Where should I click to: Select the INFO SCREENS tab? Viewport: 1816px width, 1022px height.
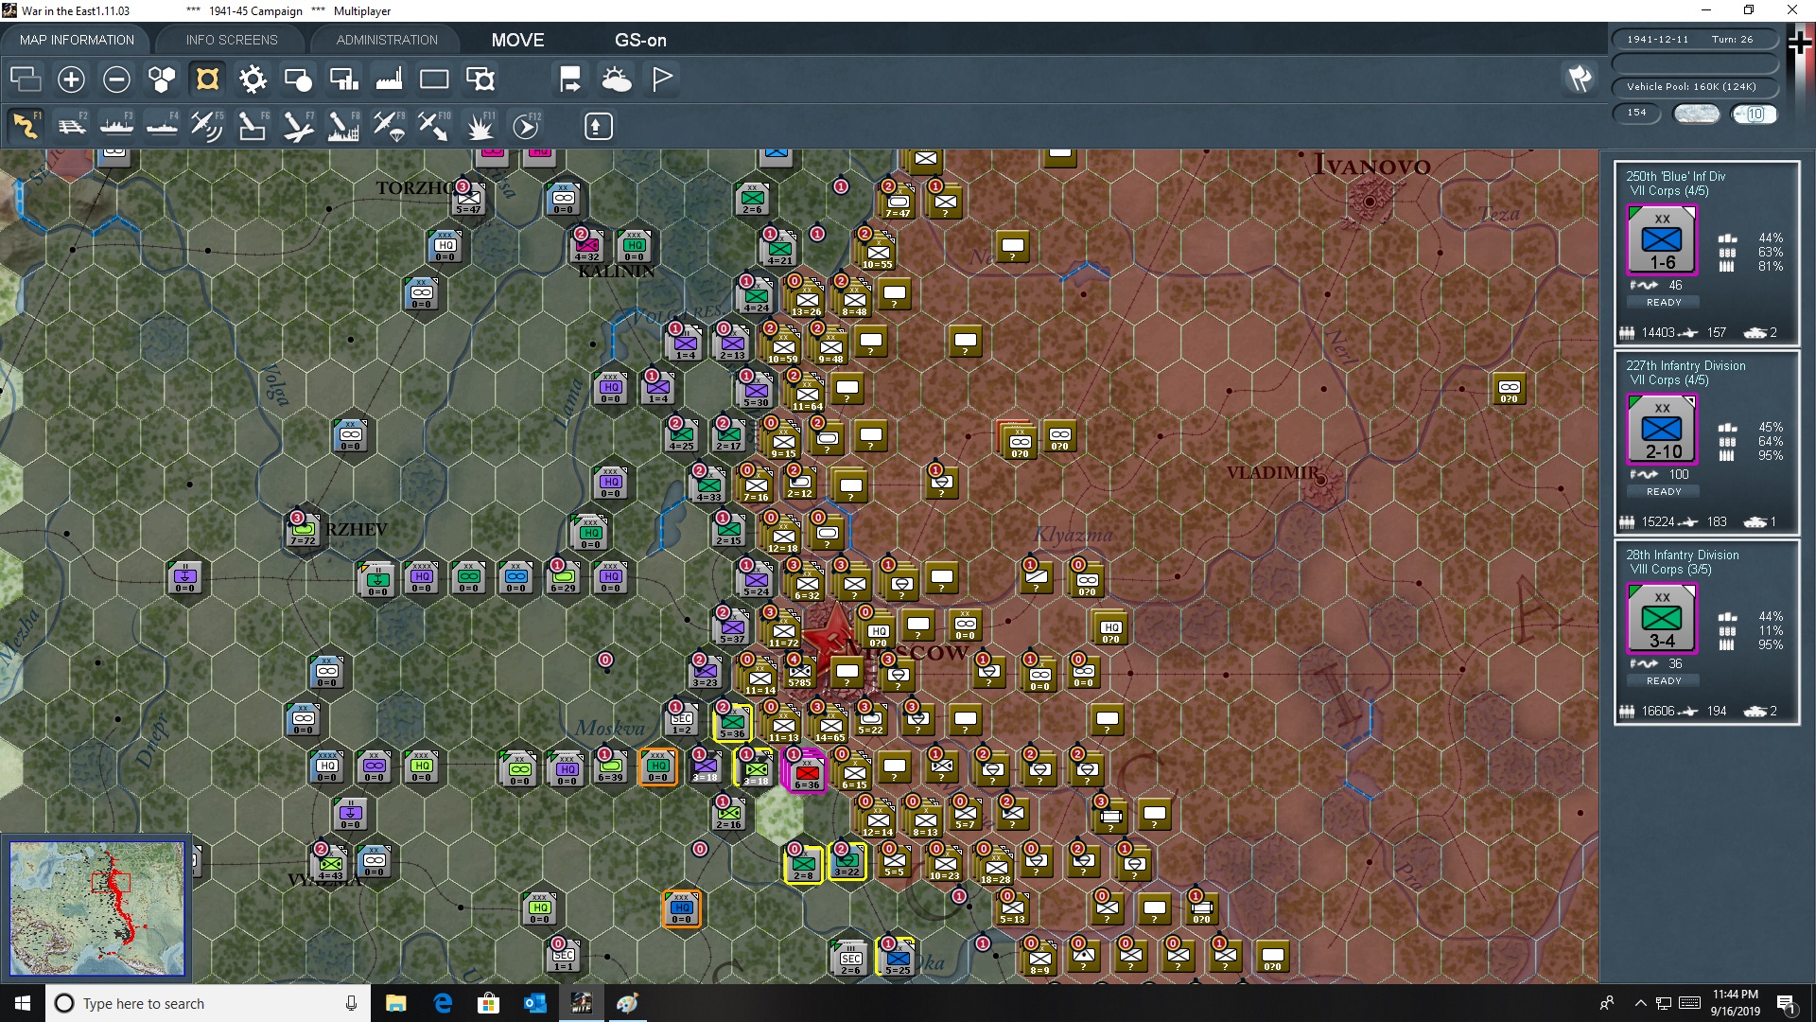[x=230, y=39]
